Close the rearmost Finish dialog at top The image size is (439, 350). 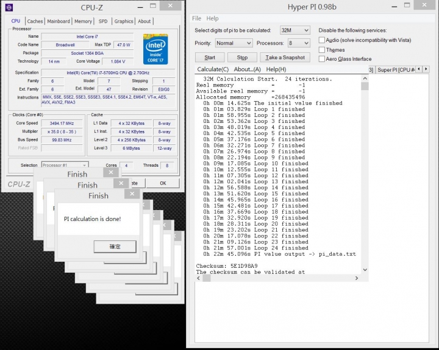coord(111,172)
